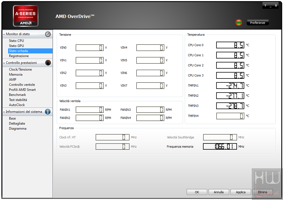The width and height of the screenshot is (283, 200).
Task: Click the Frequenza memoria 1066.01 readout
Action: click(x=220, y=147)
